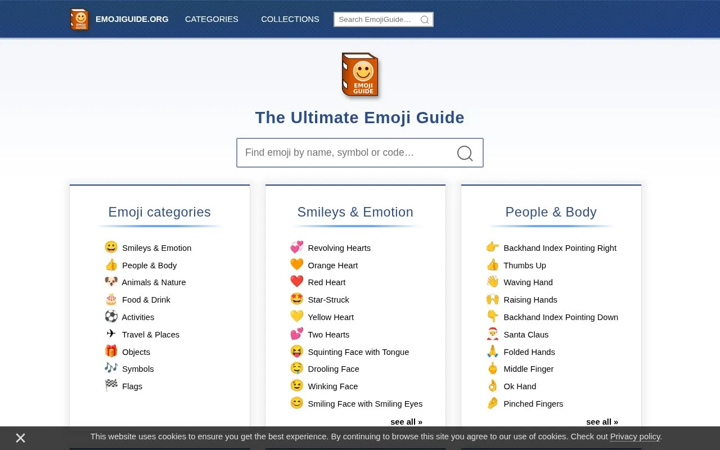The width and height of the screenshot is (720, 450).
Task: Open the Ok Hand emoji link
Action: pos(520,386)
